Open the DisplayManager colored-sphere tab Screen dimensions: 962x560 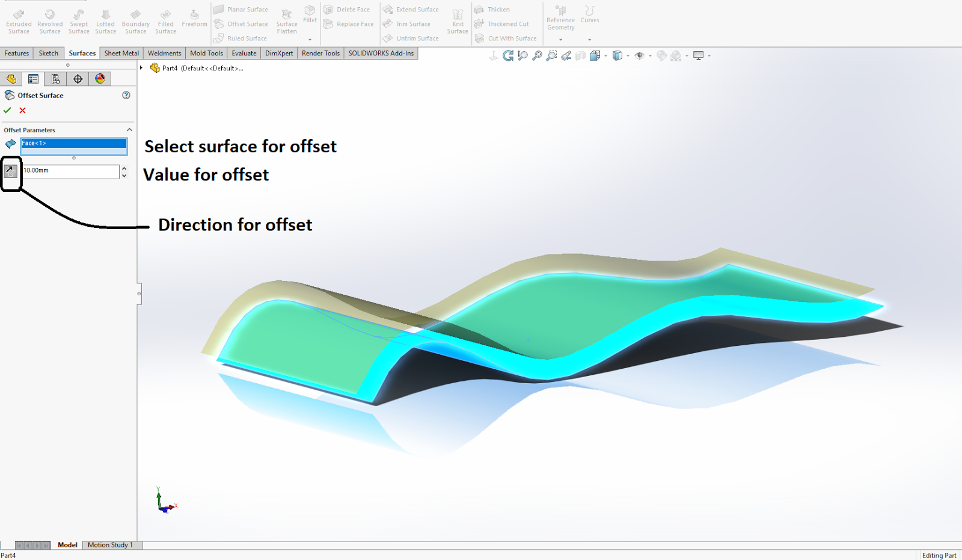[x=100, y=78]
